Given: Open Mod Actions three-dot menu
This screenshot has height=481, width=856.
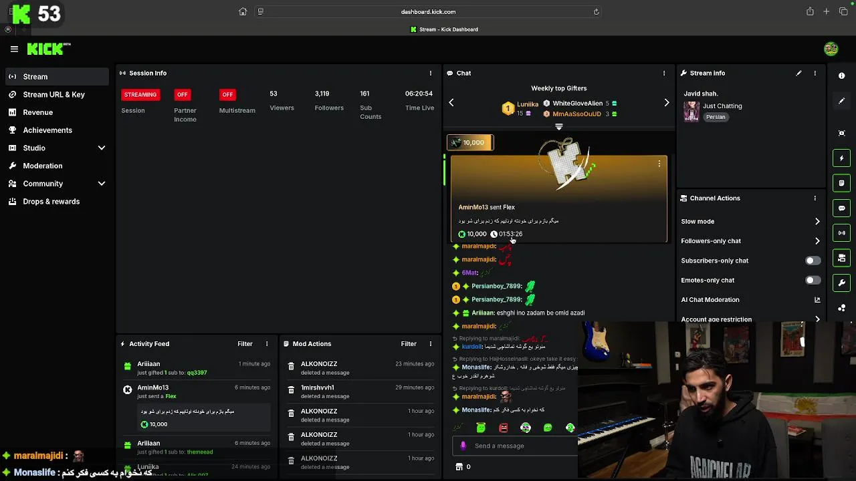Looking at the screenshot, I should pyautogui.click(x=431, y=344).
